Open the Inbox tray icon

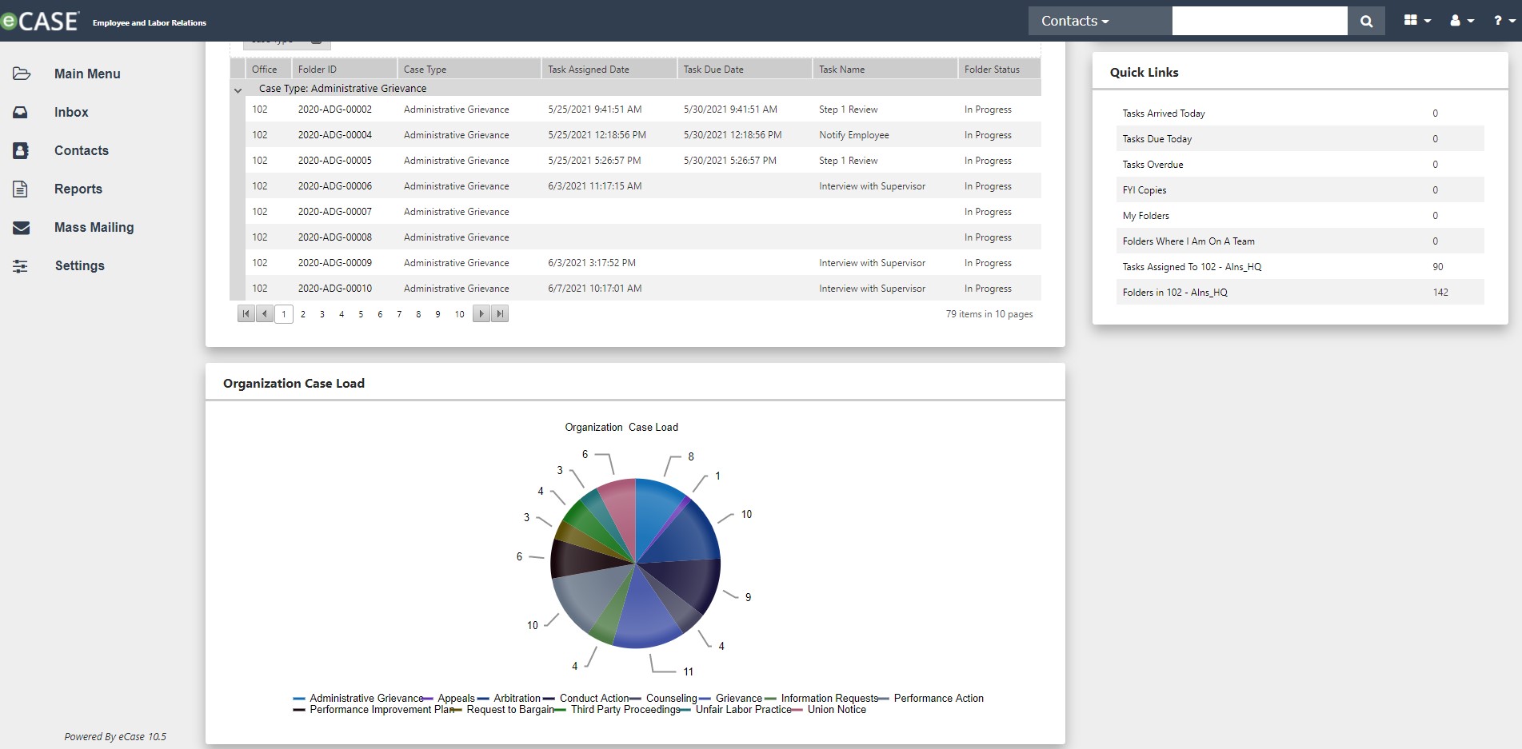tap(21, 112)
